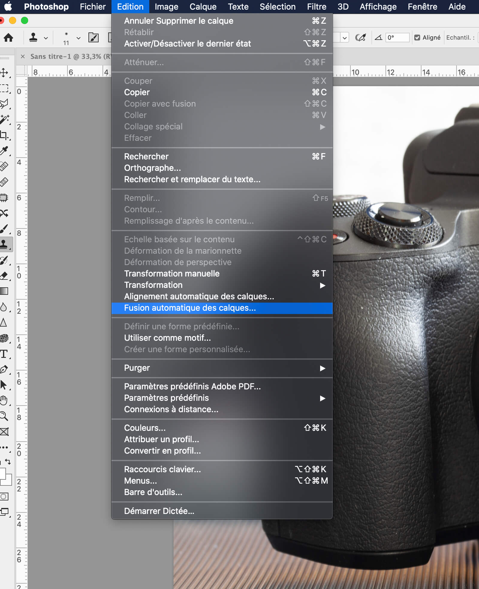Open the Calque menu

tap(203, 7)
